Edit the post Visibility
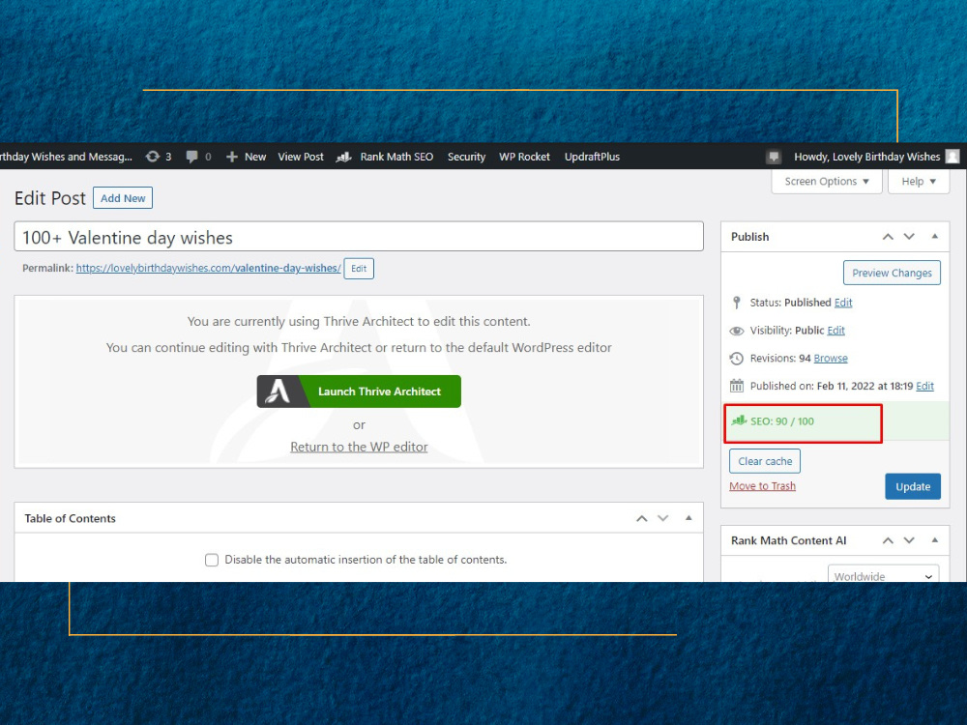 point(835,331)
